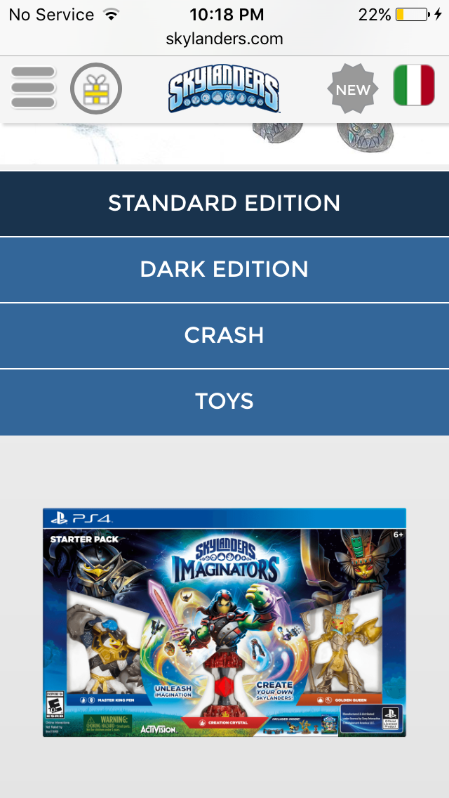
Task: Select the Italian flag language icon
Action: click(414, 85)
